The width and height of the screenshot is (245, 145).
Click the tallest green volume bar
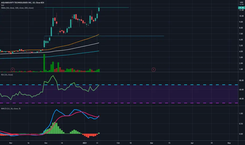(x=44, y=63)
